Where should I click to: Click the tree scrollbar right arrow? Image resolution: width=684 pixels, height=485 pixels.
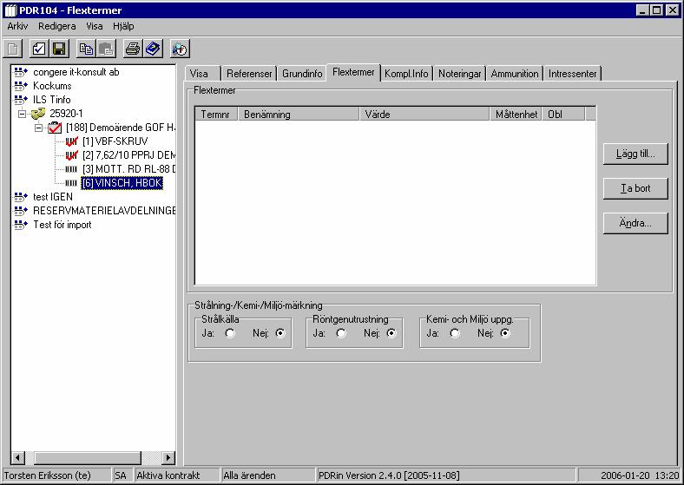(x=168, y=458)
